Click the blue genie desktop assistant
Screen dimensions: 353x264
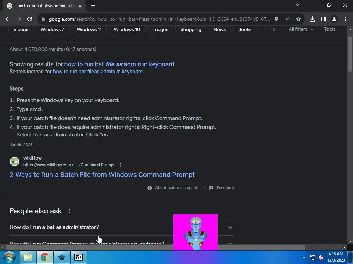[195, 232]
